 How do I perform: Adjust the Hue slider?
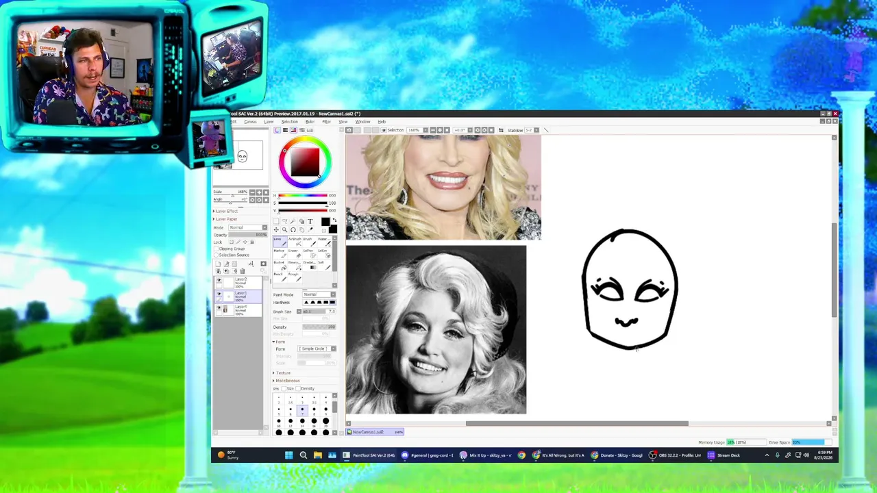[x=303, y=197]
